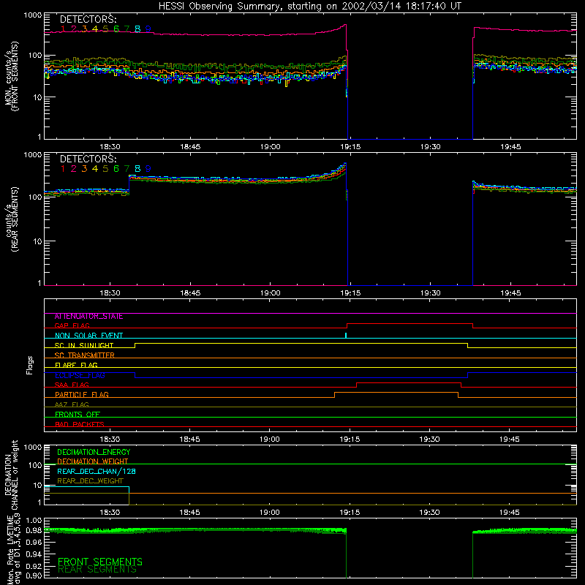Select detector 5 legend number in front segments plot
The width and height of the screenshot is (585, 585).
pyautogui.click(x=105, y=29)
